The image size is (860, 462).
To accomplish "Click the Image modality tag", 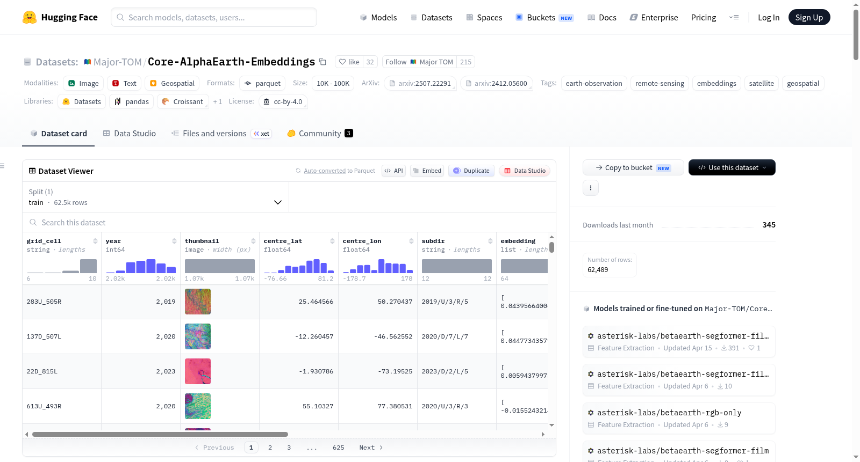I will [x=83, y=83].
